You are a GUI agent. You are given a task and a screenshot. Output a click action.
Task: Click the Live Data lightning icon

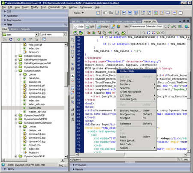coord(113,27)
